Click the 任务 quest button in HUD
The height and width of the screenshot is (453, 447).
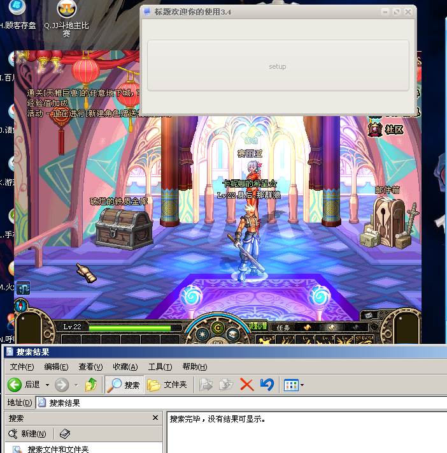click(x=283, y=327)
